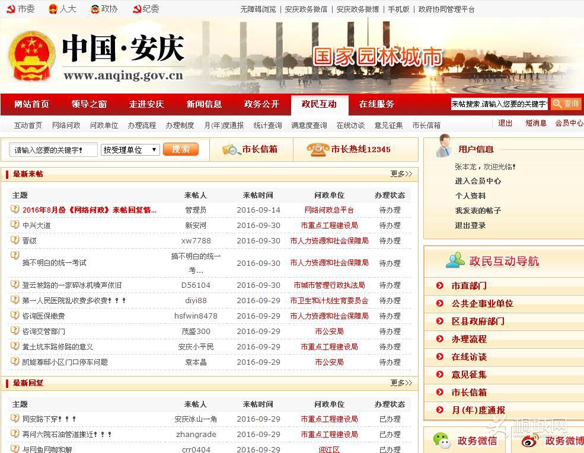Click the question-mark icon before 中兴大道 post

14,226
